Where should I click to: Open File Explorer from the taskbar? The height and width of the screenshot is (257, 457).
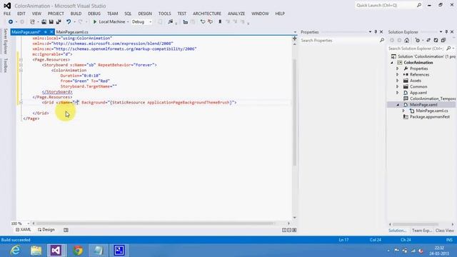click(36, 251)
